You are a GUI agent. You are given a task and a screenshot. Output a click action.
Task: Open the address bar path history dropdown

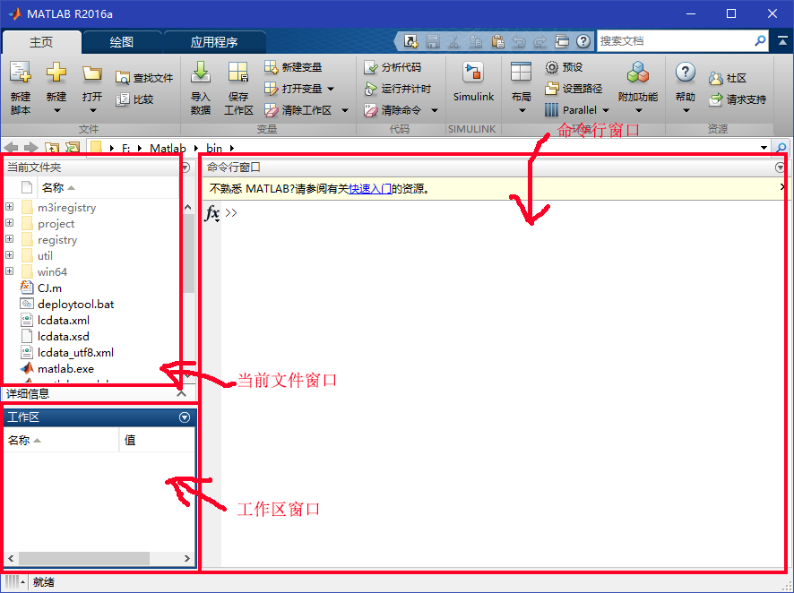[764, 148]
